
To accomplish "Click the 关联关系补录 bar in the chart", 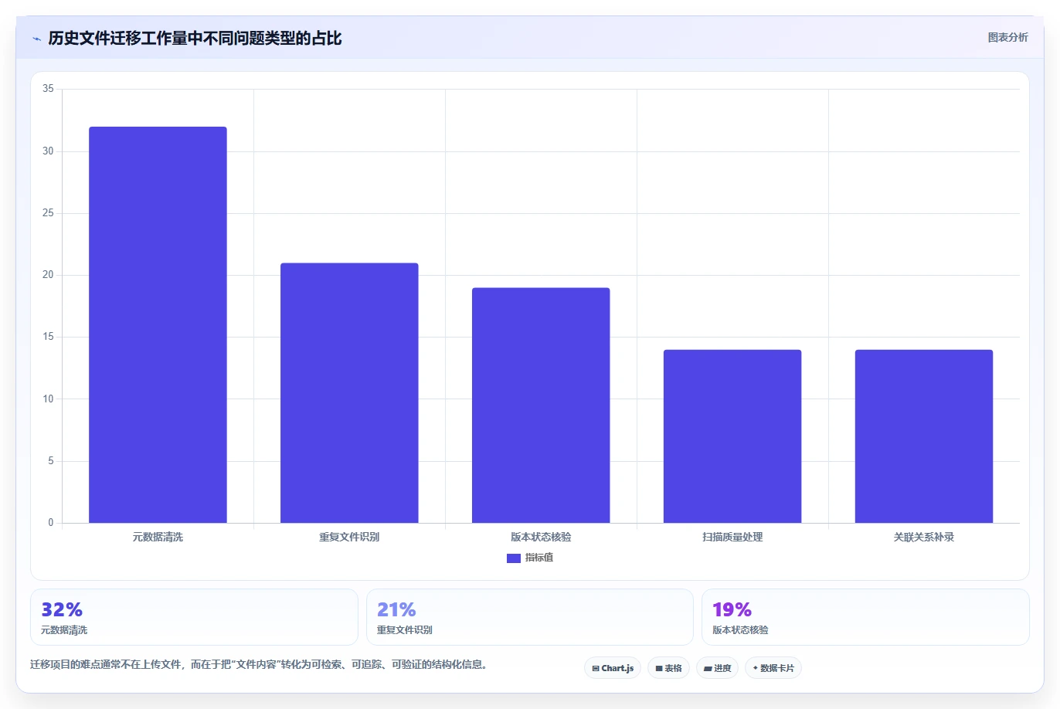I will pos(924,436).
